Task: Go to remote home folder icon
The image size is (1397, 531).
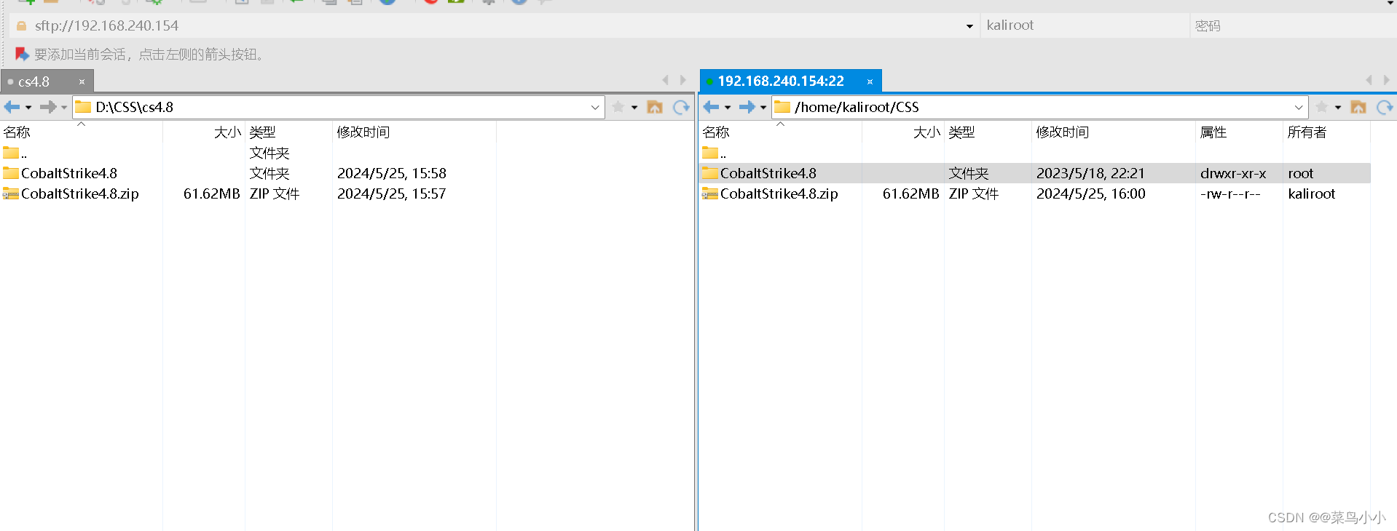Action: tap(1358, 107)
